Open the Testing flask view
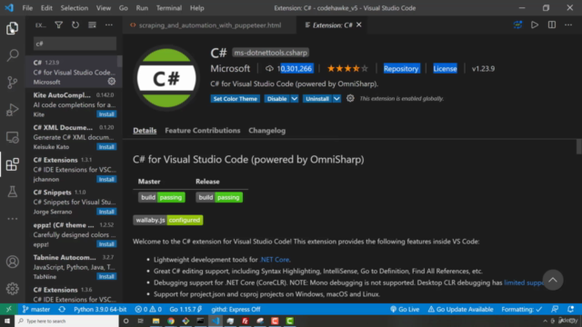Screen dimensions: 582x327 point(12,192)
